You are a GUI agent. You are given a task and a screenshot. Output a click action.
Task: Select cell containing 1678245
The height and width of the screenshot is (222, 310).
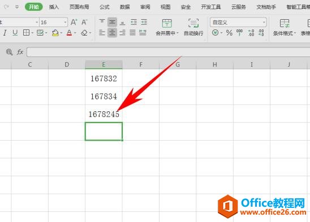104,114
